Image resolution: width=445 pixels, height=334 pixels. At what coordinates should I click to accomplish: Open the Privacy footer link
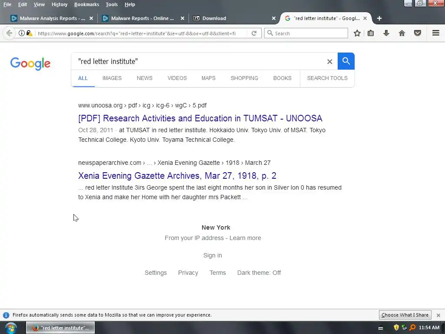188,273
